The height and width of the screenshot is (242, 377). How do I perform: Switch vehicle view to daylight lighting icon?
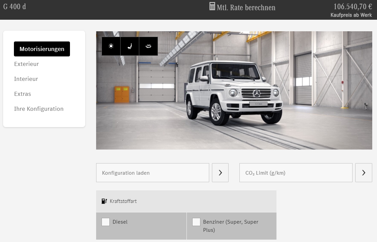pos(111,46)
